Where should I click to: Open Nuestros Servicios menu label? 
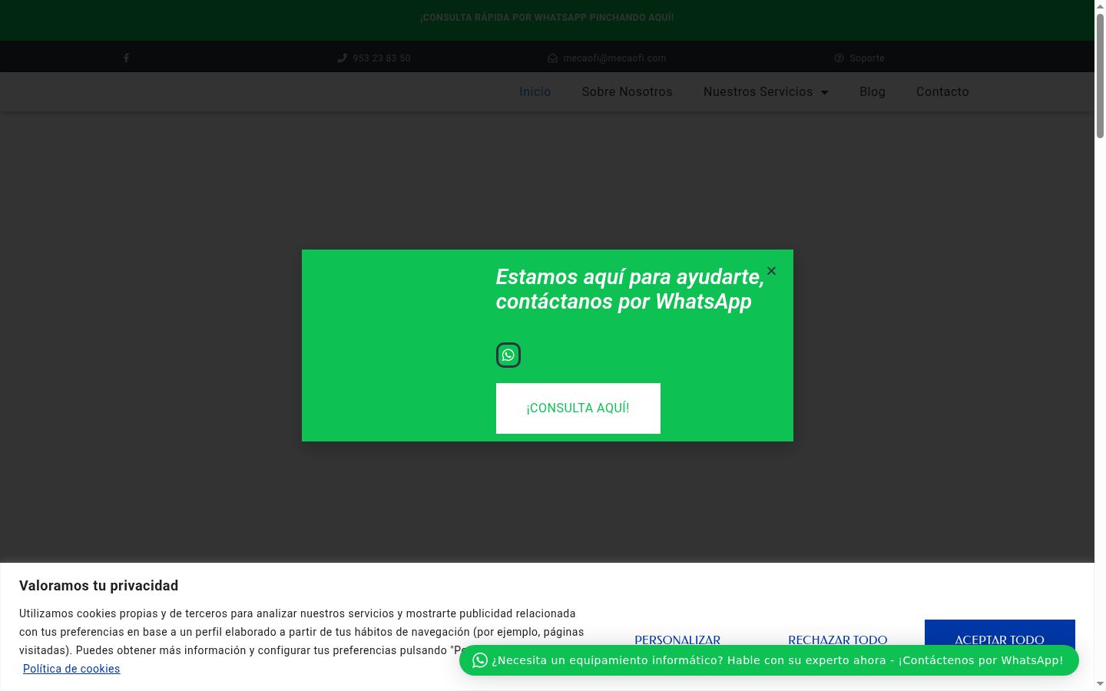click(758, 92)
